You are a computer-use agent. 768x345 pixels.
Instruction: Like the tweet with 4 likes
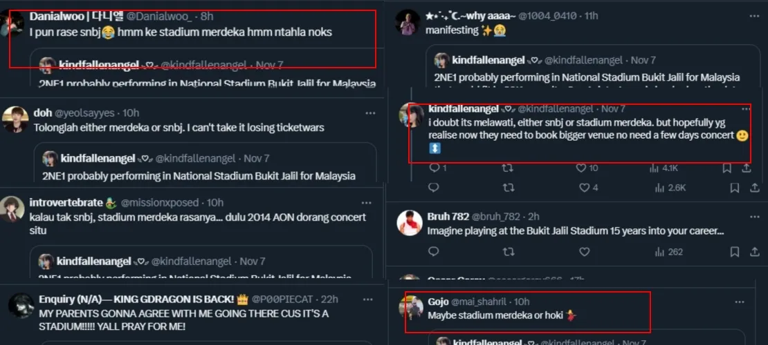click(x=584, y=187)
